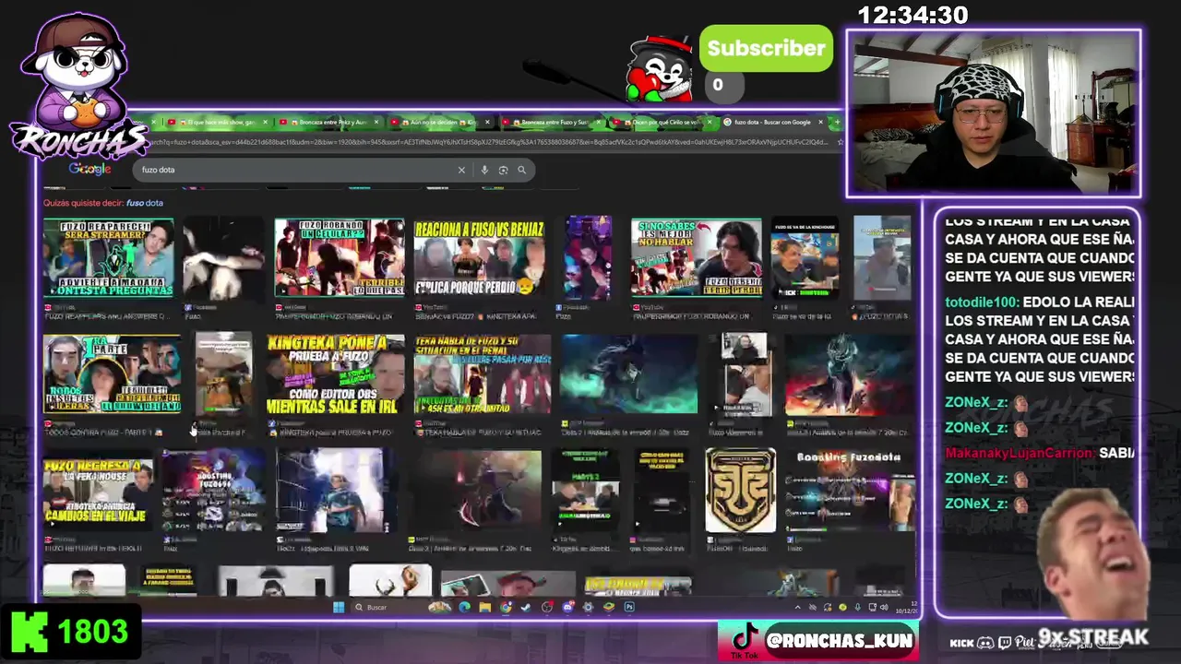Click the magnifier search icon
Screen dimensions: 1181x664
(x=521, y=170)
